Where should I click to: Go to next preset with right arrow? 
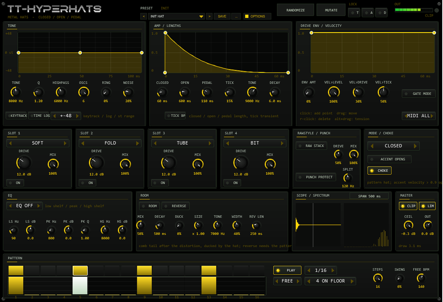click(209, 16)
